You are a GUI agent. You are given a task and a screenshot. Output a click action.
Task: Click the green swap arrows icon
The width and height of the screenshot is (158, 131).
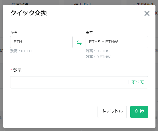click(79, 43)
